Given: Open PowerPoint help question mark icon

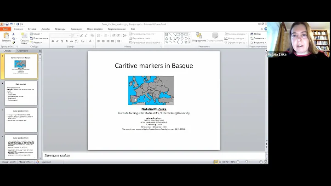Looking at the screenshot, I should point(266,29).
